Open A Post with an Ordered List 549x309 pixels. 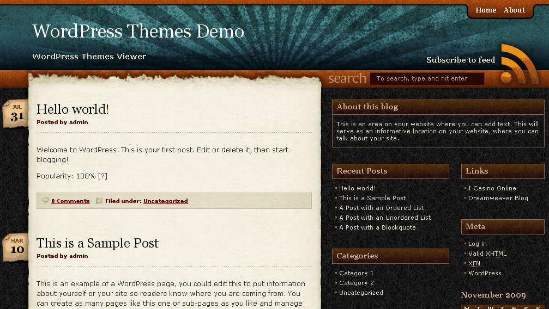tap(381, 208)
